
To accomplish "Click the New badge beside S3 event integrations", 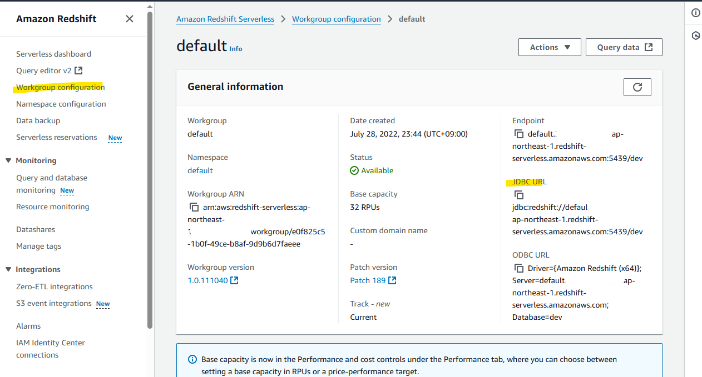I will 103,304.
